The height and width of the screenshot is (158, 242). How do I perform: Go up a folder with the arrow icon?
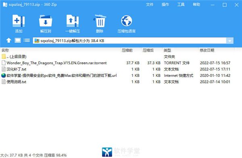pos(8,40)
